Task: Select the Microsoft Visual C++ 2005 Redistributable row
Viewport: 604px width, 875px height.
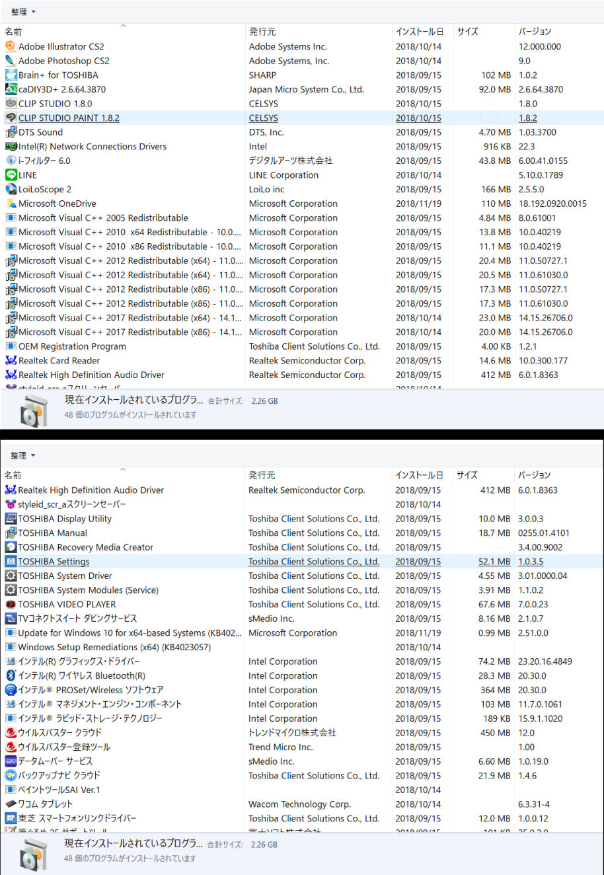Action: pyautogui.click(x=302, y=218)
